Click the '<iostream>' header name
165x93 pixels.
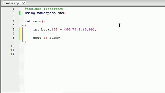[x=54, y=9]
